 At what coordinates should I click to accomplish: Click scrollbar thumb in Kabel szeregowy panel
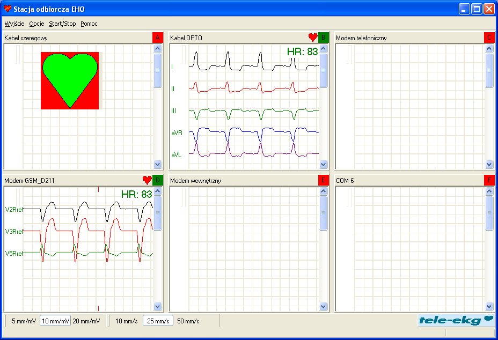pos(158,70)
